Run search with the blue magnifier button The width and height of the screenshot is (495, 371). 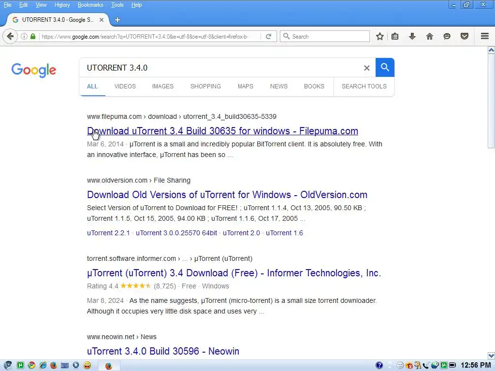pyautogui.click(x=385, y=67)
